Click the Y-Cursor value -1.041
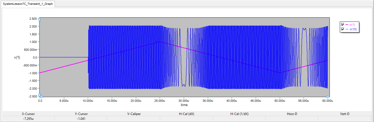This screenshot has width=374, height=122. (81, 118)
